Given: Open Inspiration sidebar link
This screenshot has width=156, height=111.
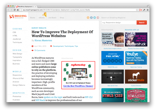Looking at the screenshot, I should pyautogui.click(x=17, y=60).
